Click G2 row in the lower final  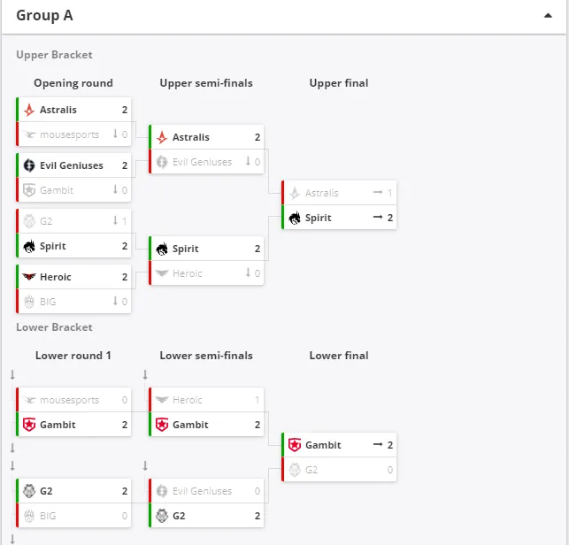(339, 470)
